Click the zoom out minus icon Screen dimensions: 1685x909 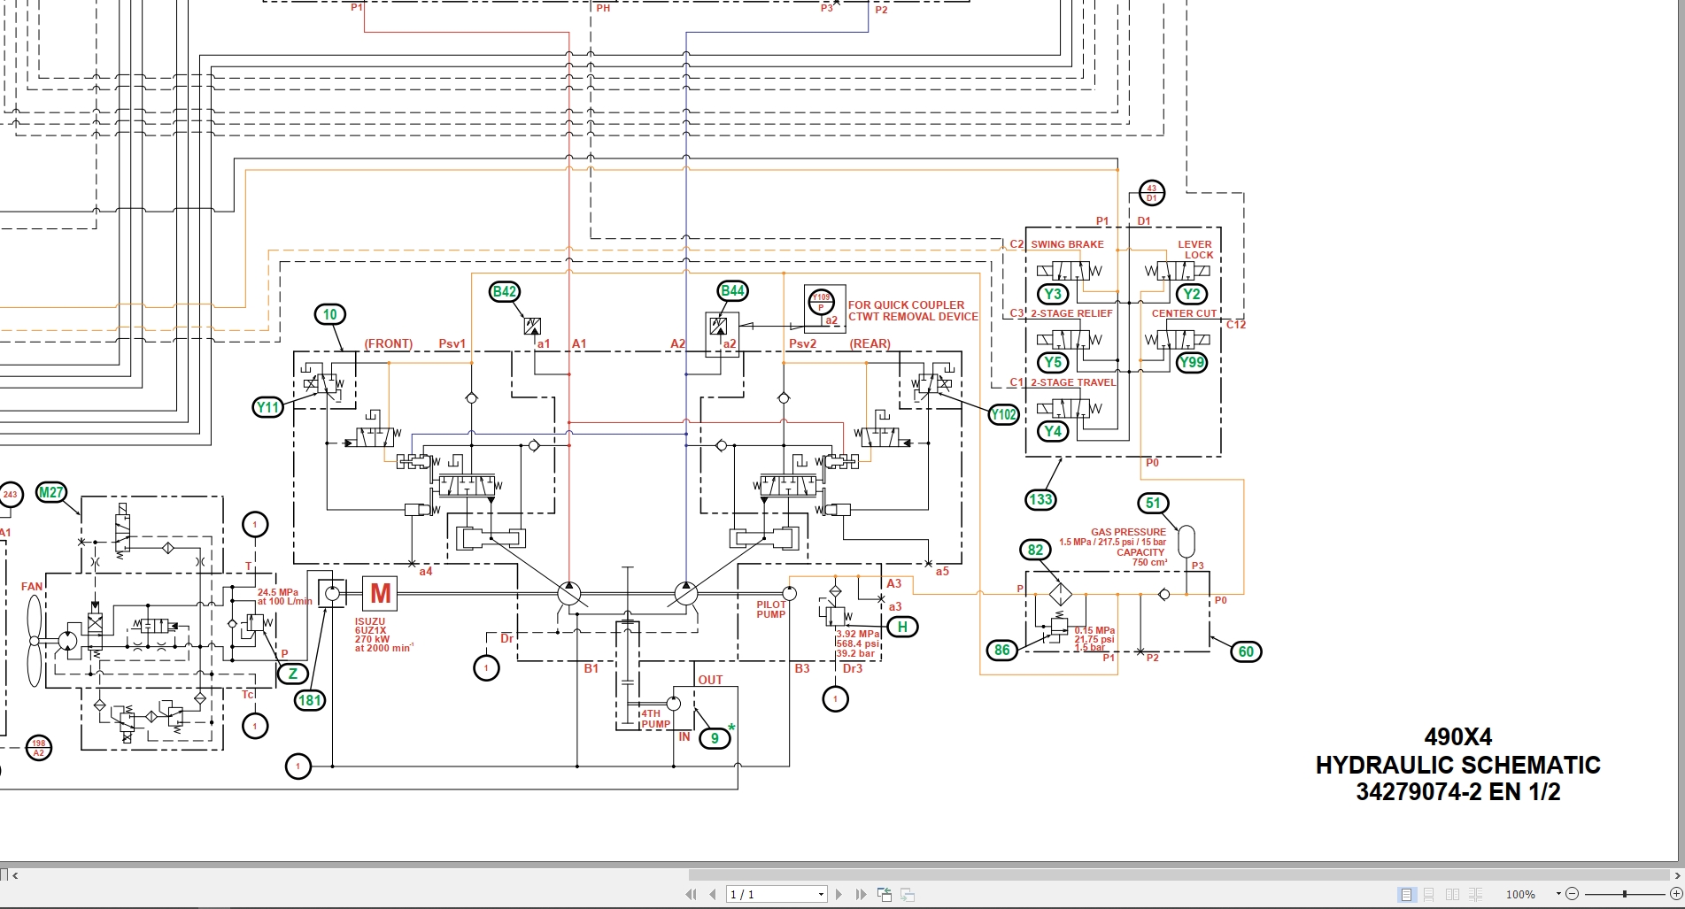pyautogui.click(x=1573, y=894)
